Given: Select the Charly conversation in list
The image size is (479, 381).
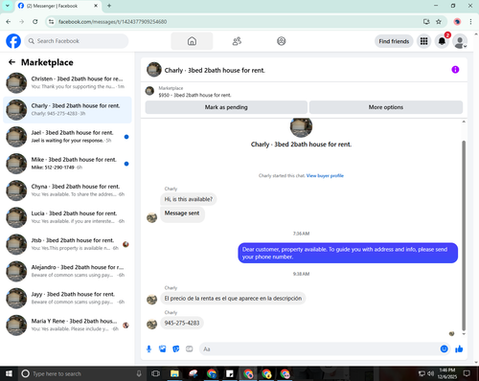Looking at the screenshot, I should [67, 110].
